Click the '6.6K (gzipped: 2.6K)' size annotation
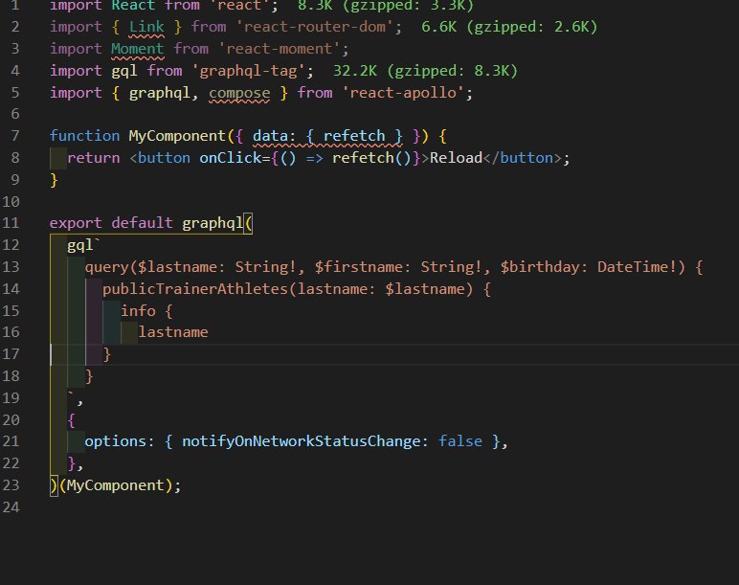The width and height of the screenshot is (739, 585). [509, 27]
